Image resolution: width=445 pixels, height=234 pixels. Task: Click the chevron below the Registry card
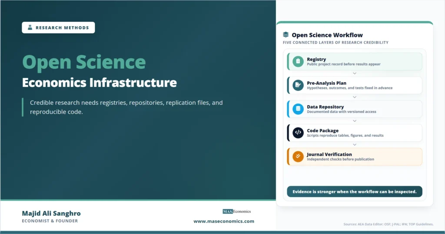tap(355, 73)
